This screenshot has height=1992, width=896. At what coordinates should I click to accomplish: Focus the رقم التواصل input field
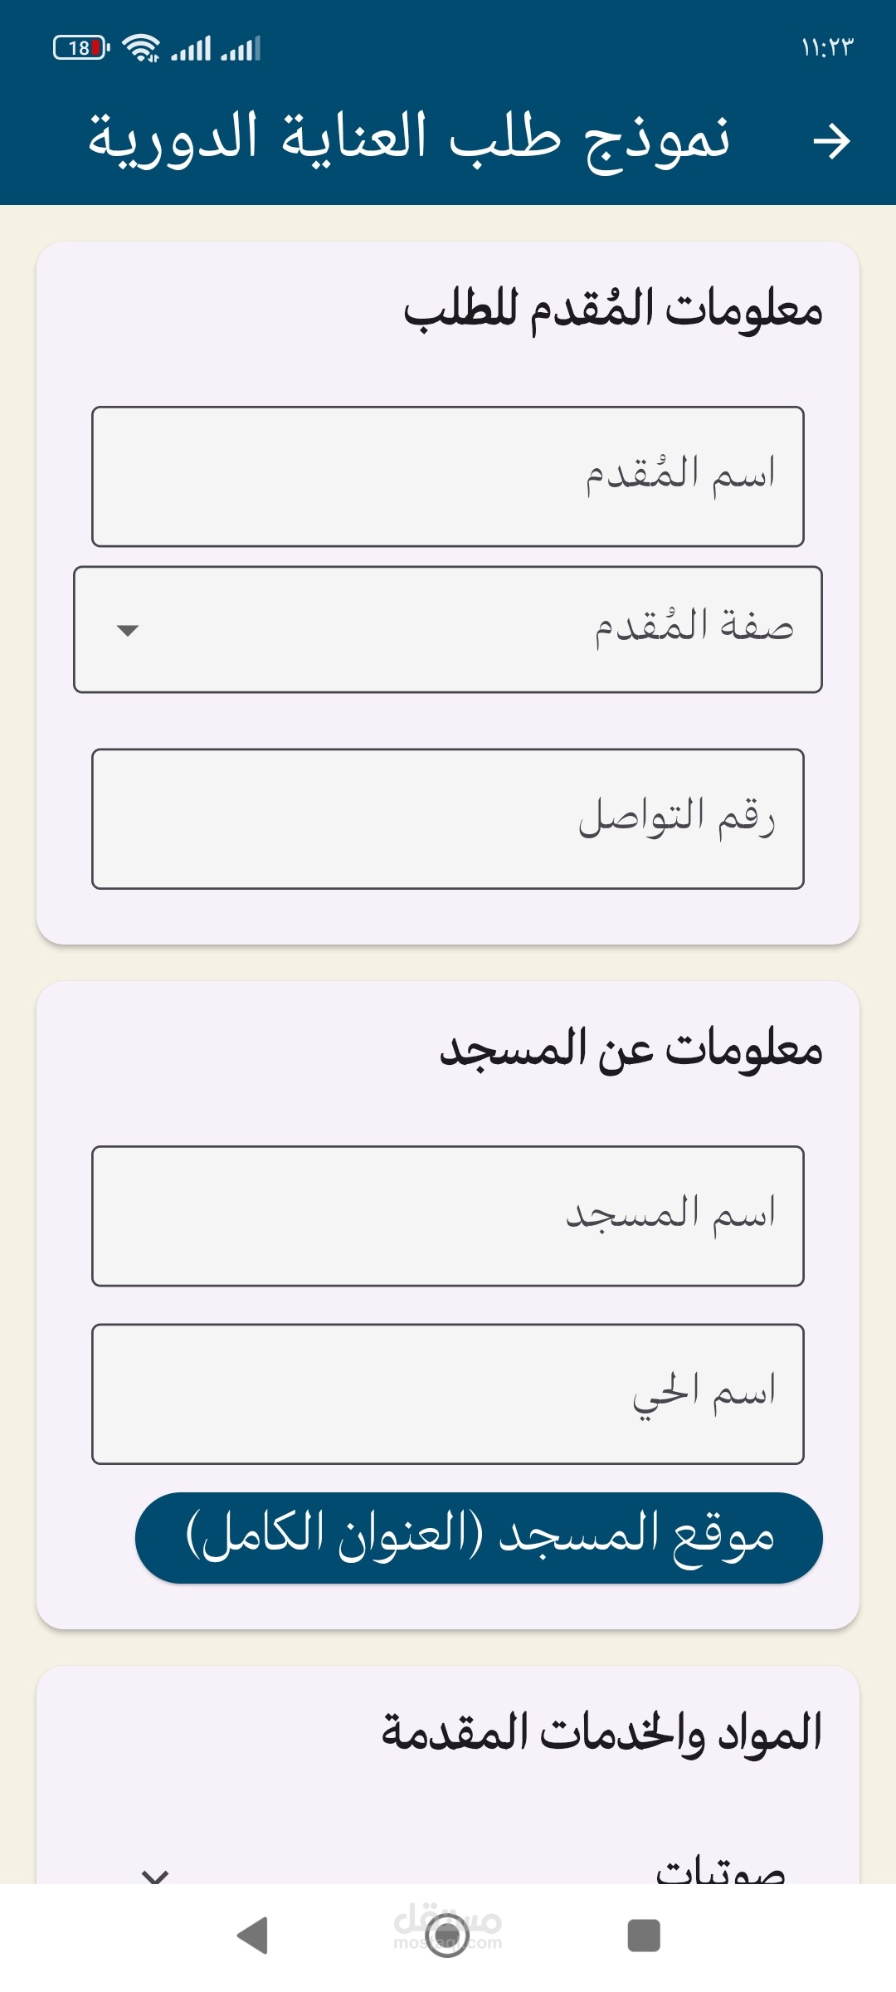coord(448,818)
